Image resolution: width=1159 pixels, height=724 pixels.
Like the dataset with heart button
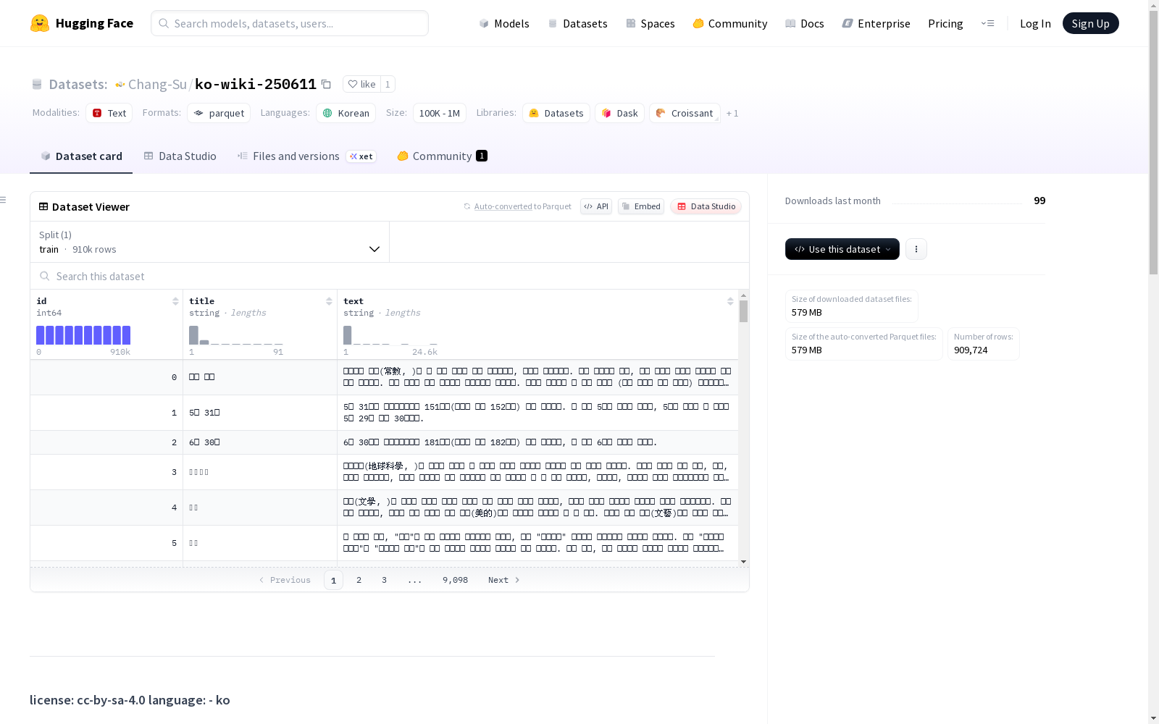361,84
